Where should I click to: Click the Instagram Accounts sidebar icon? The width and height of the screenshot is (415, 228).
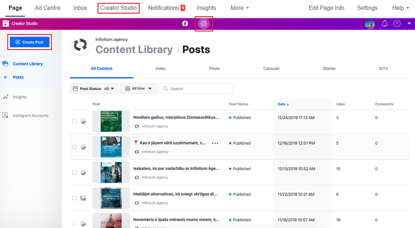[5, 115]
